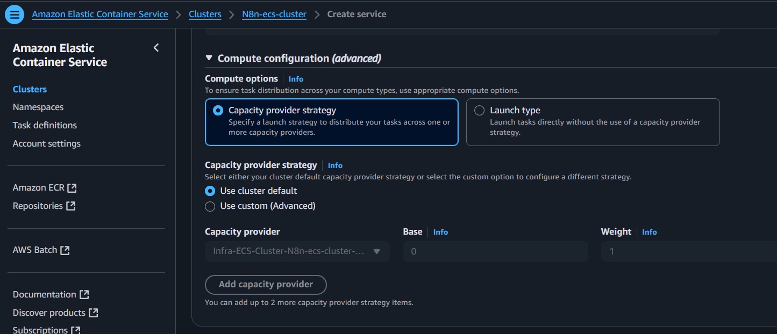
Task: Click the Amazon Elastic Container Service sidebar title
Action: tap(60, 55)
